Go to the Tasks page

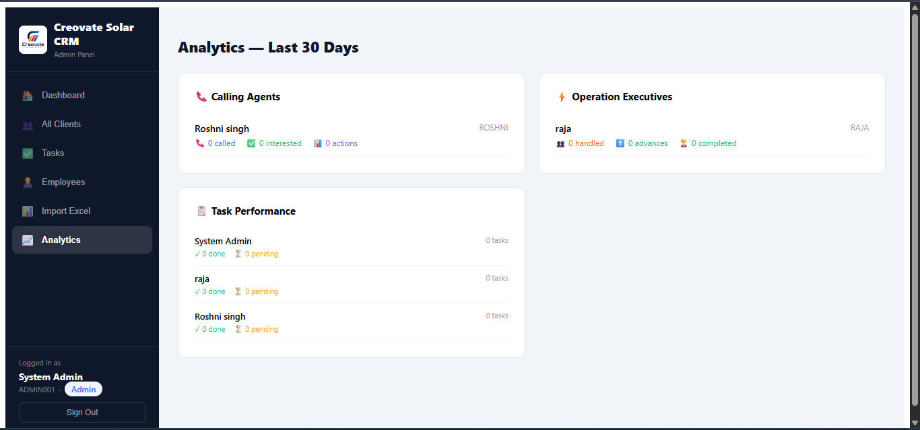pos(82,153)
